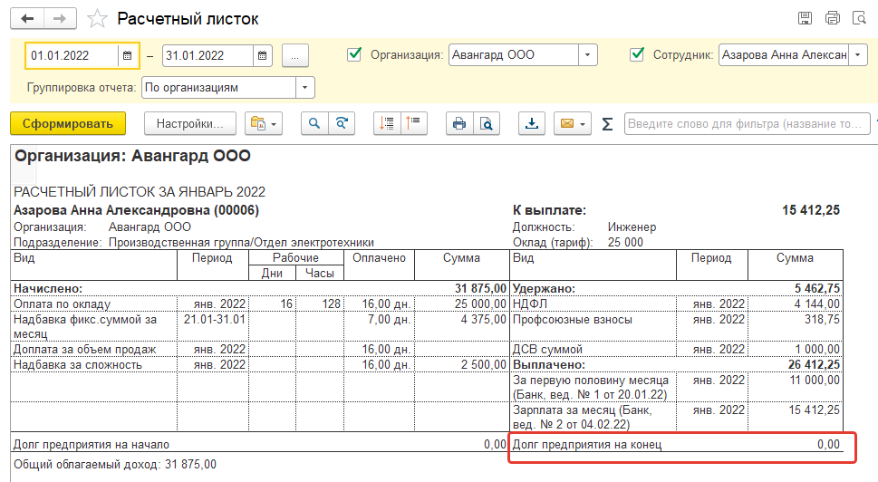Click the sigma sum icon

[607, 124]
